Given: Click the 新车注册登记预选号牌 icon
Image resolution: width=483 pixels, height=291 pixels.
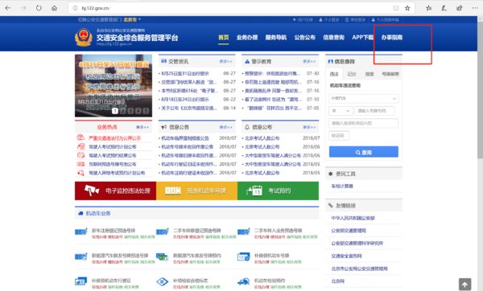Looking at the screenshot, I should 81,232.
